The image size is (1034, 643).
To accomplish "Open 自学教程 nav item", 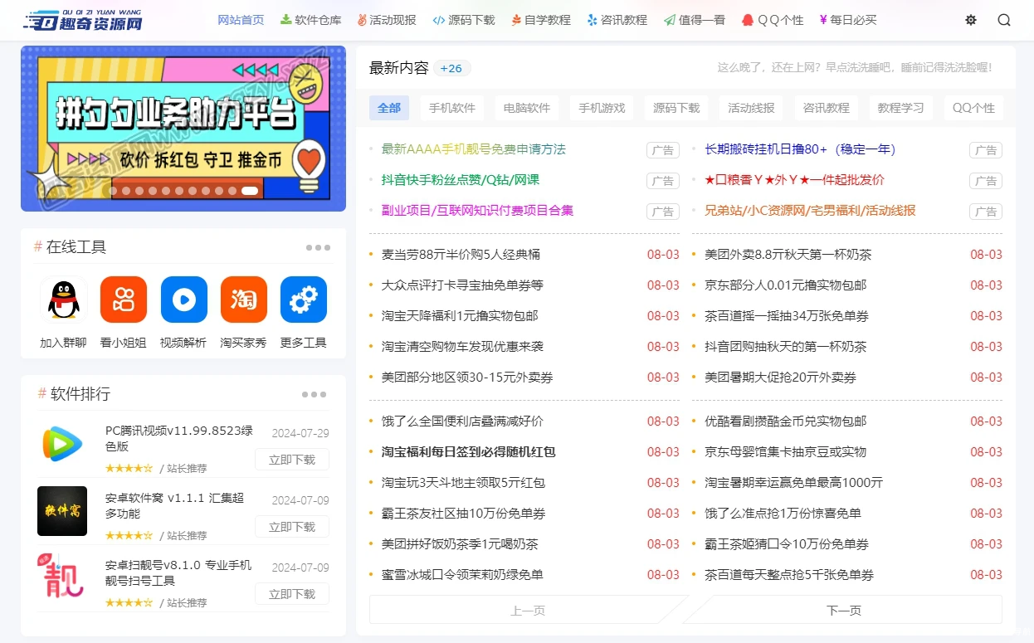I will tap(541, 20).
